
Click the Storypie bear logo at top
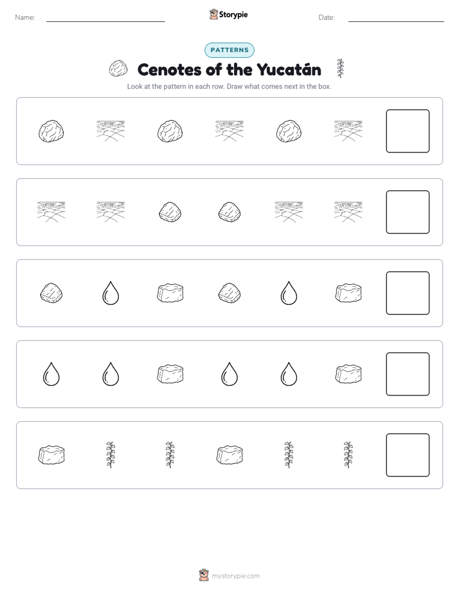pos(213,14)
